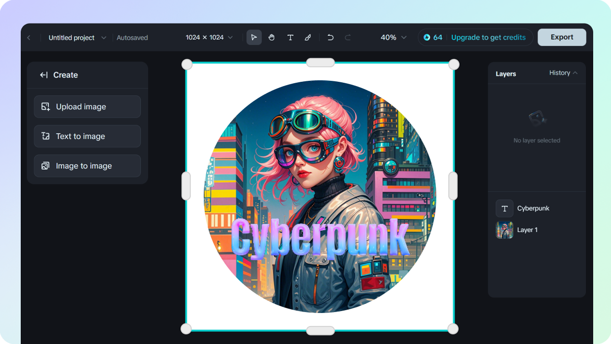This screenshot has width=611, height=344.
Task: Undo the last action
Action: (331, 37)
